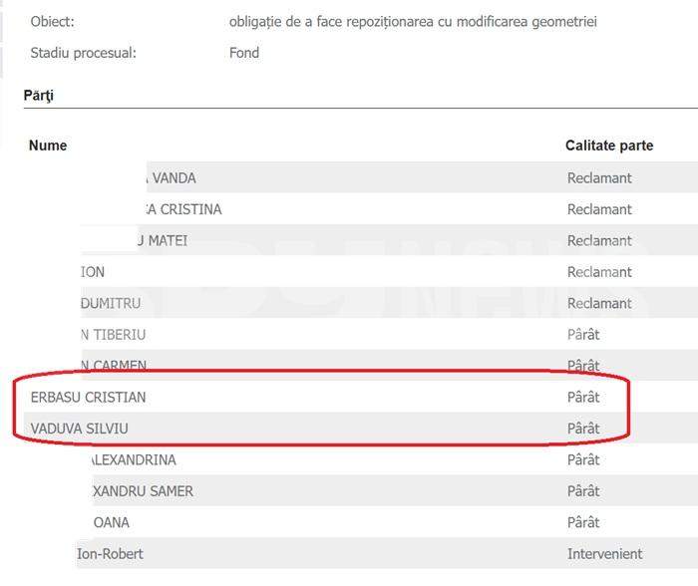698x586 pixels.
Task: Select the name ending in DUMITRU
Action: (110, 303)
